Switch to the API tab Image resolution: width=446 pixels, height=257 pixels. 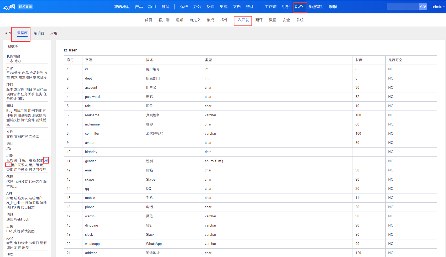click(x=8, y=33)
